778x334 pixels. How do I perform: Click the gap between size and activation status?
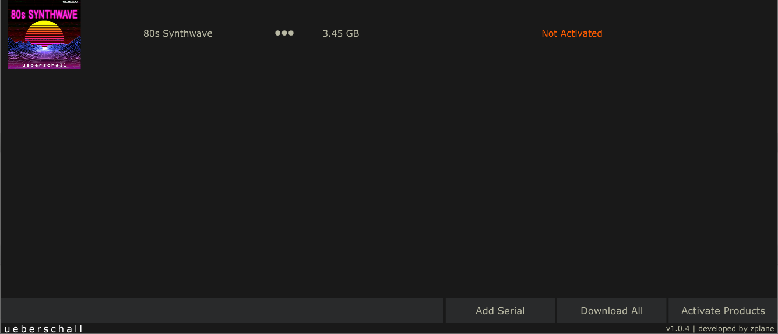click(449, 33)
